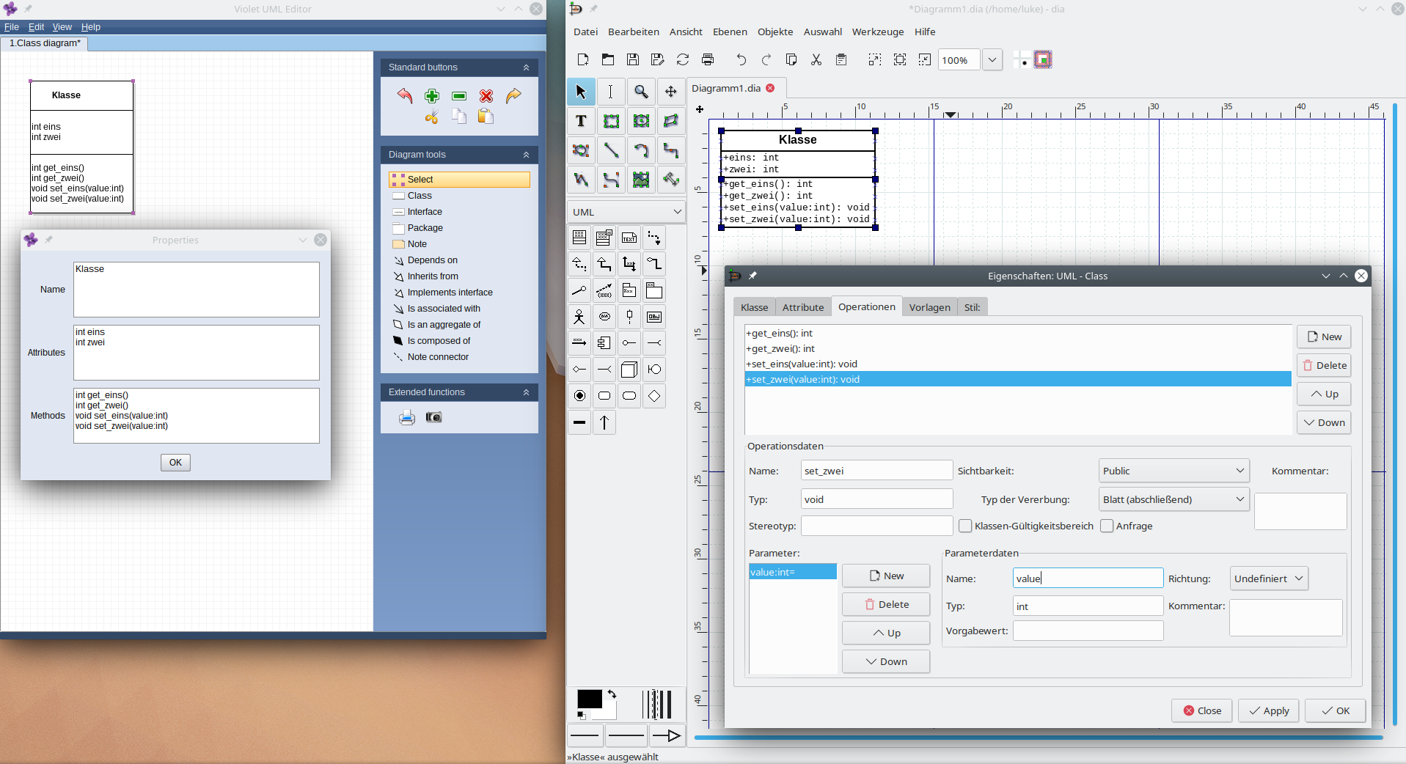Select the Interface tool in Violet
Viewport: 1406px width, 764px height.
459,212
